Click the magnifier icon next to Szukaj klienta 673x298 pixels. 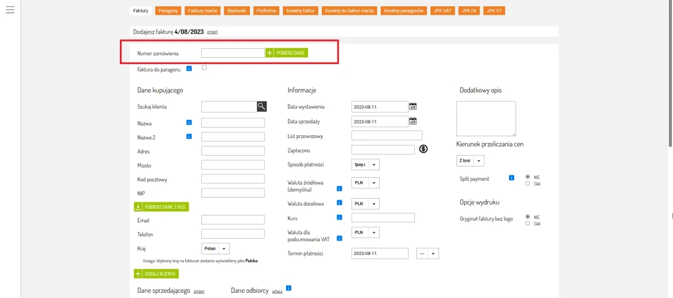pyautogui.click(x=262, y=107)
